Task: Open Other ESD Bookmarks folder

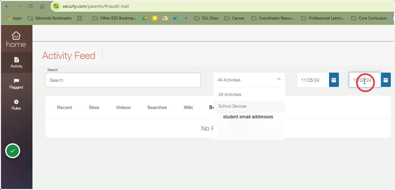Action: 114,18
